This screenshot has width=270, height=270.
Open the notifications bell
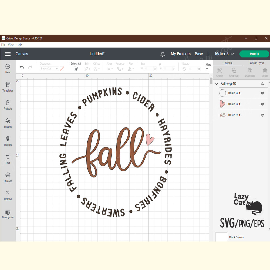pos(163,54)
